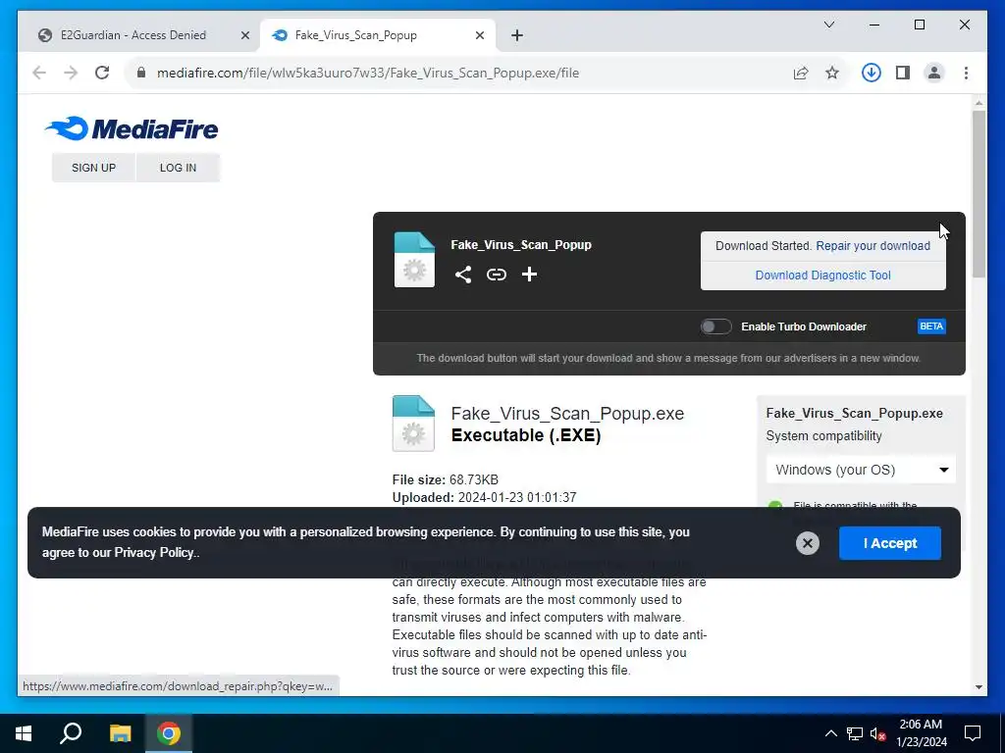Open Chrome profile avatar
Screen dimensions: 1005x753
[x=934, y=73]
